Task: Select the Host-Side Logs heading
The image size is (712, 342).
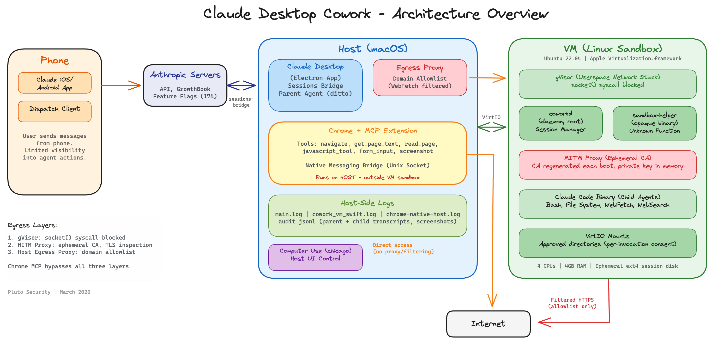Action: coord(367,203)
